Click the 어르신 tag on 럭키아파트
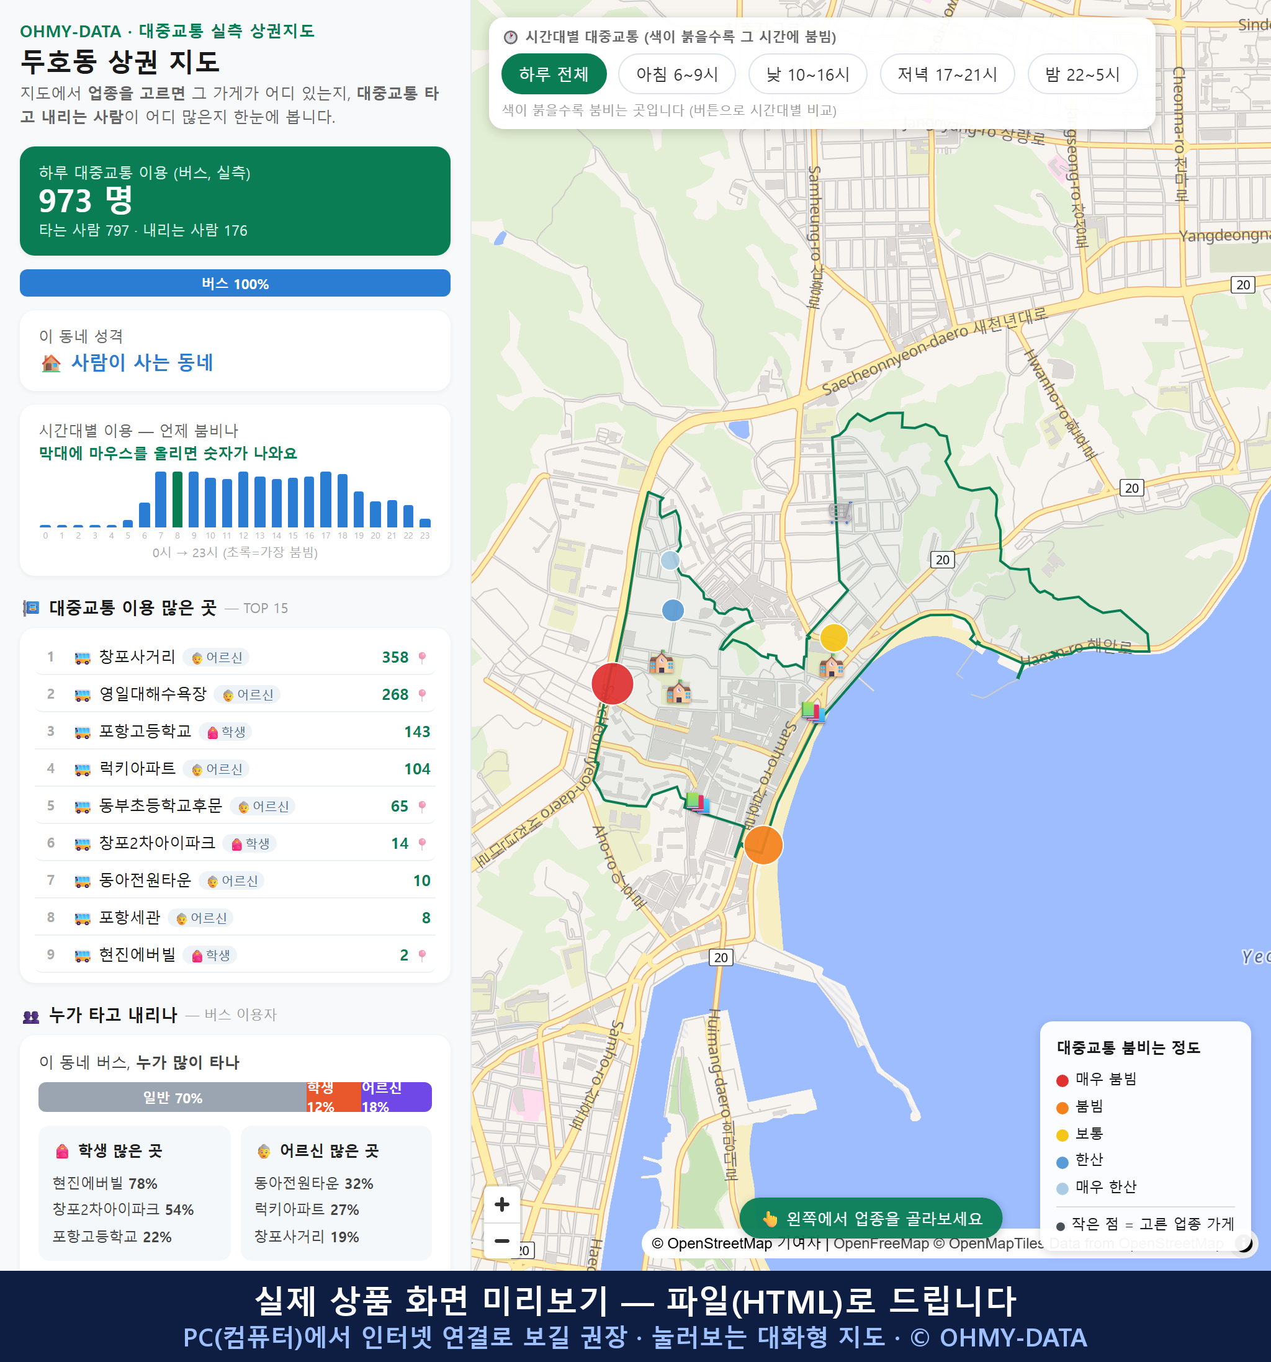The image size is (1271, 1362). pyautogui.click(x=217, y=769)
